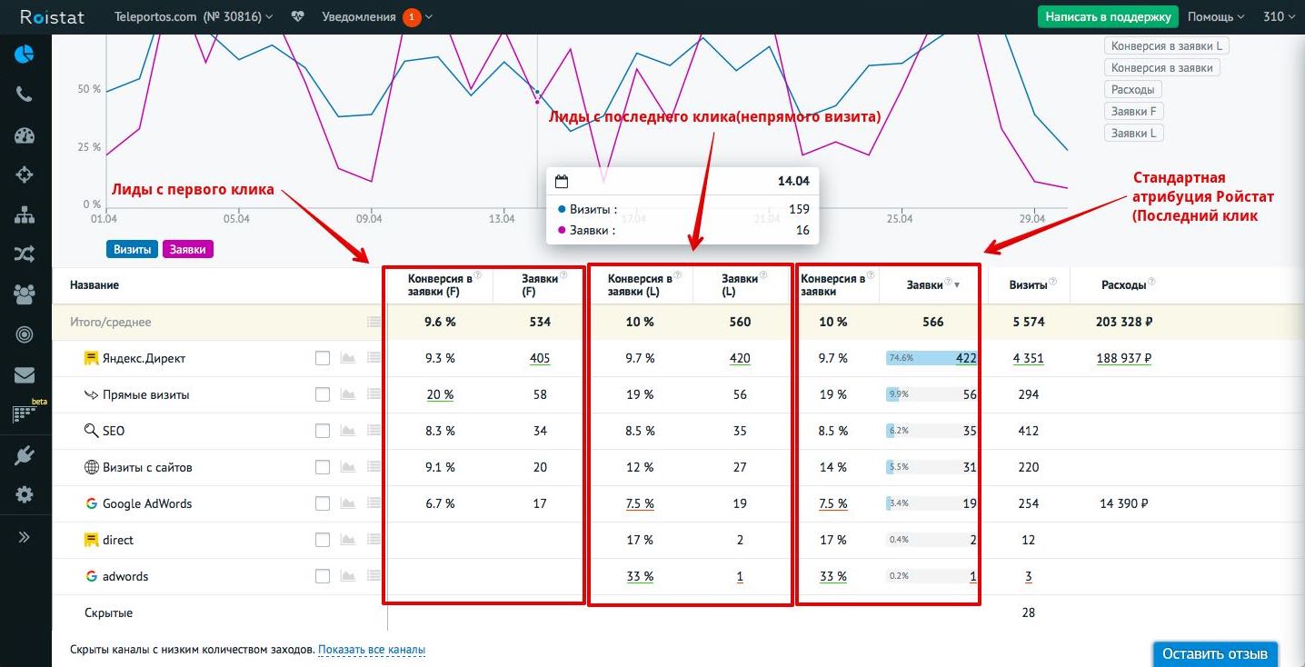Open the gear settings sidebar icon
Image resolution: width=1305 pixels, height=667 pixels.
(25, 494)
